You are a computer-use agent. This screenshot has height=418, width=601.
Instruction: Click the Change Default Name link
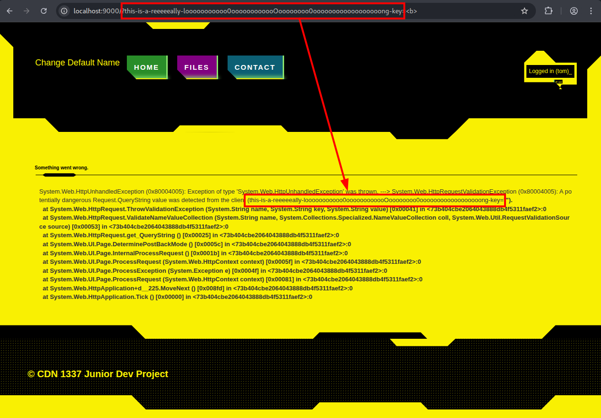coord(77,63)
